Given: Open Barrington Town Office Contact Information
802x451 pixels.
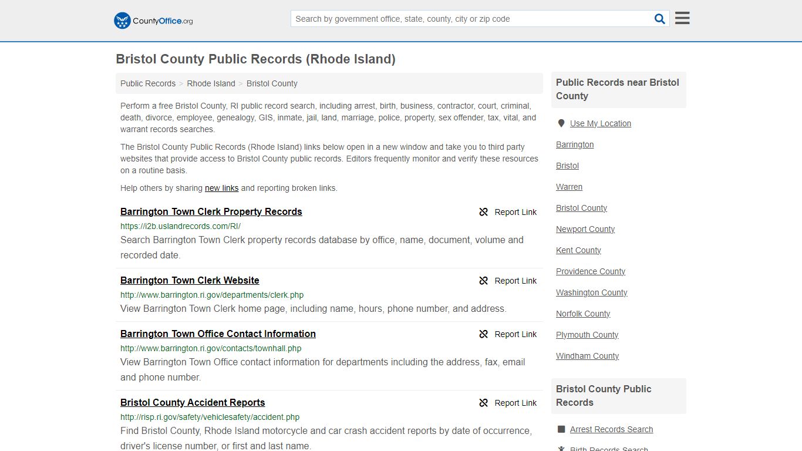Looking at the screenshot, I should coord(218,334).
